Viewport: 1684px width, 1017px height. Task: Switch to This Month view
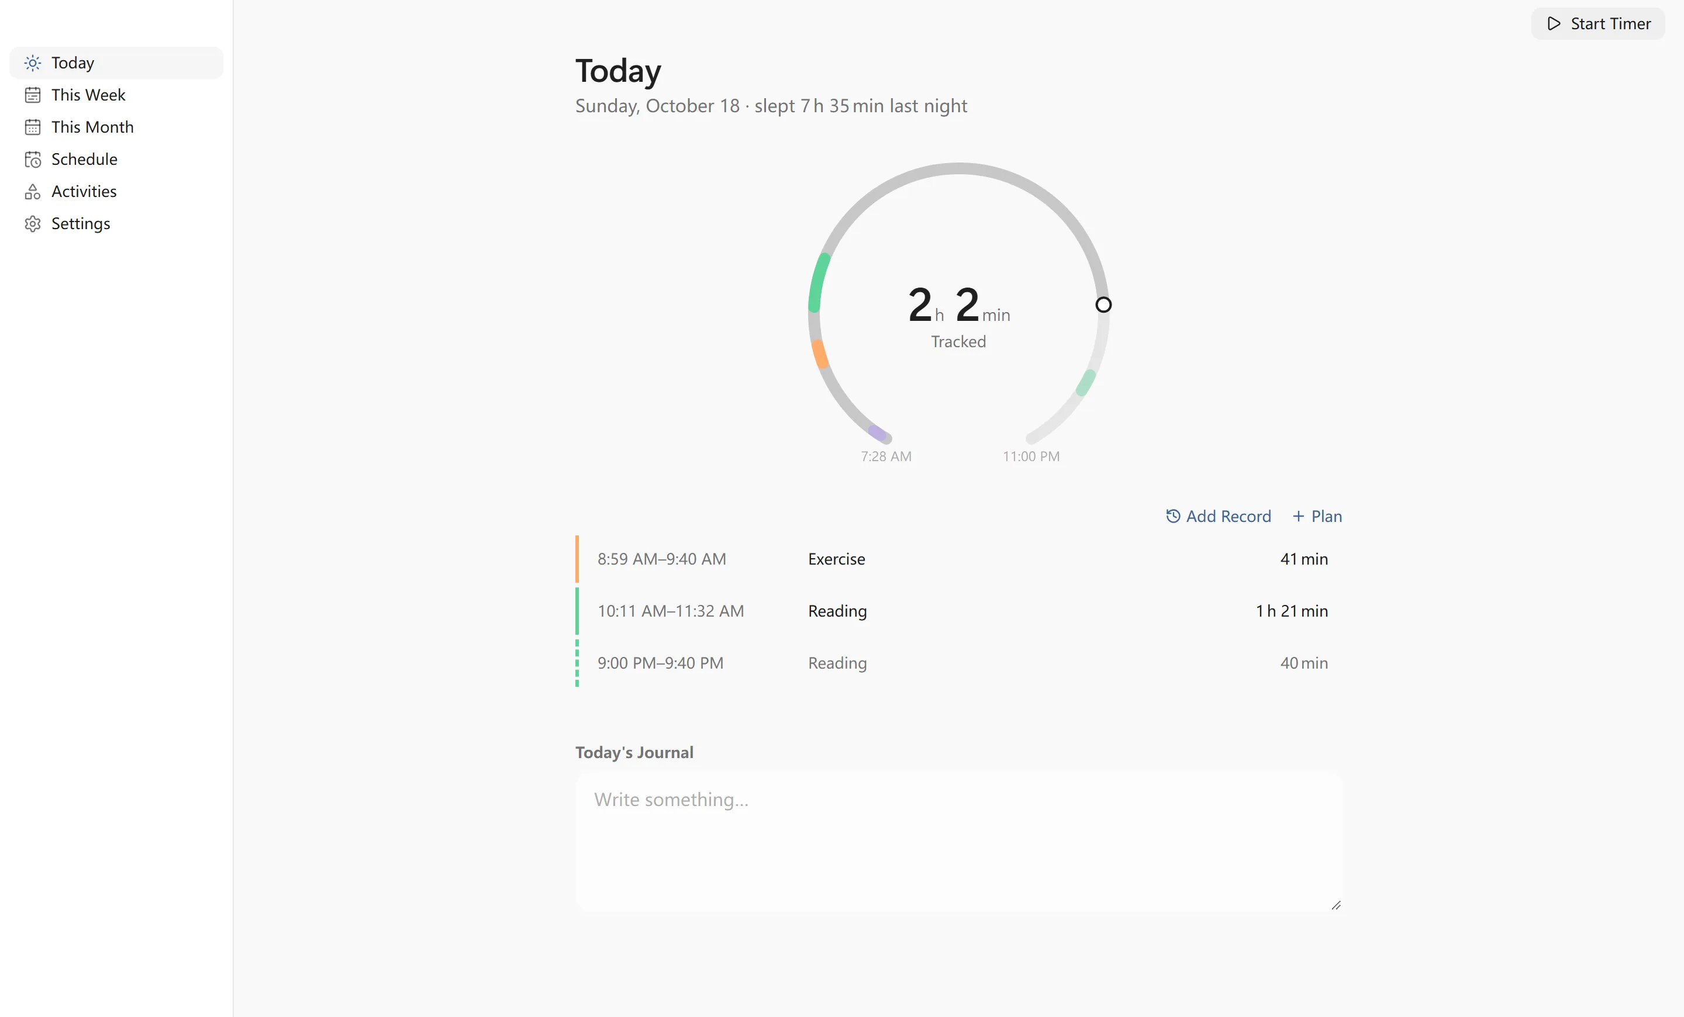click(x=116, y=127)
